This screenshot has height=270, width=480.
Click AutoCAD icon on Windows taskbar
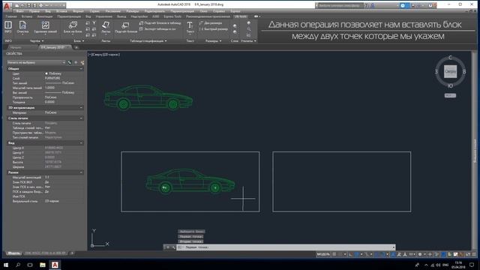[x=55, y=265]
